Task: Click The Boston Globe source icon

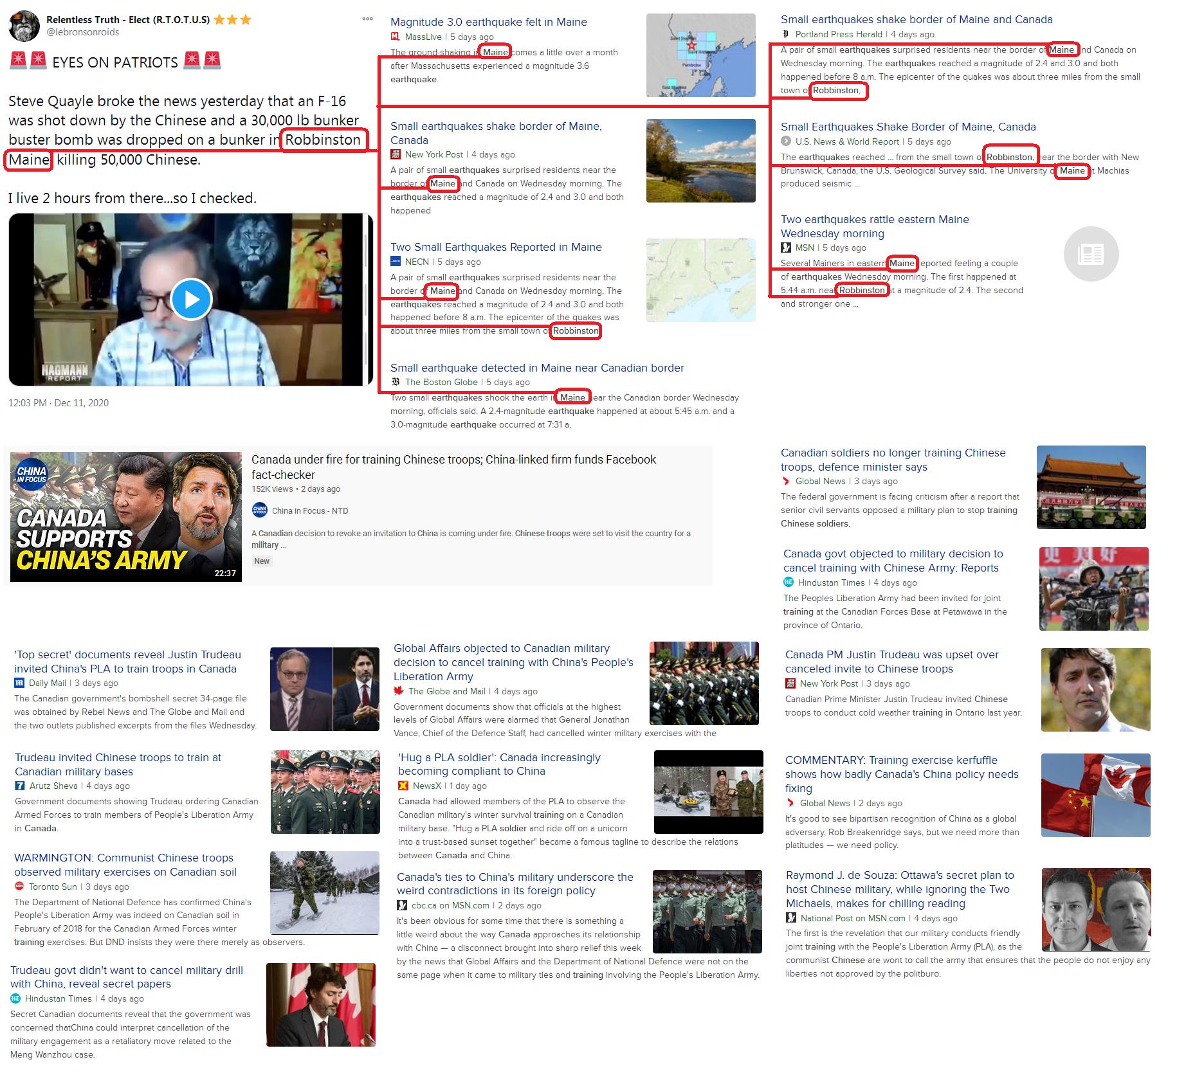Action: [x=396, y=382]
